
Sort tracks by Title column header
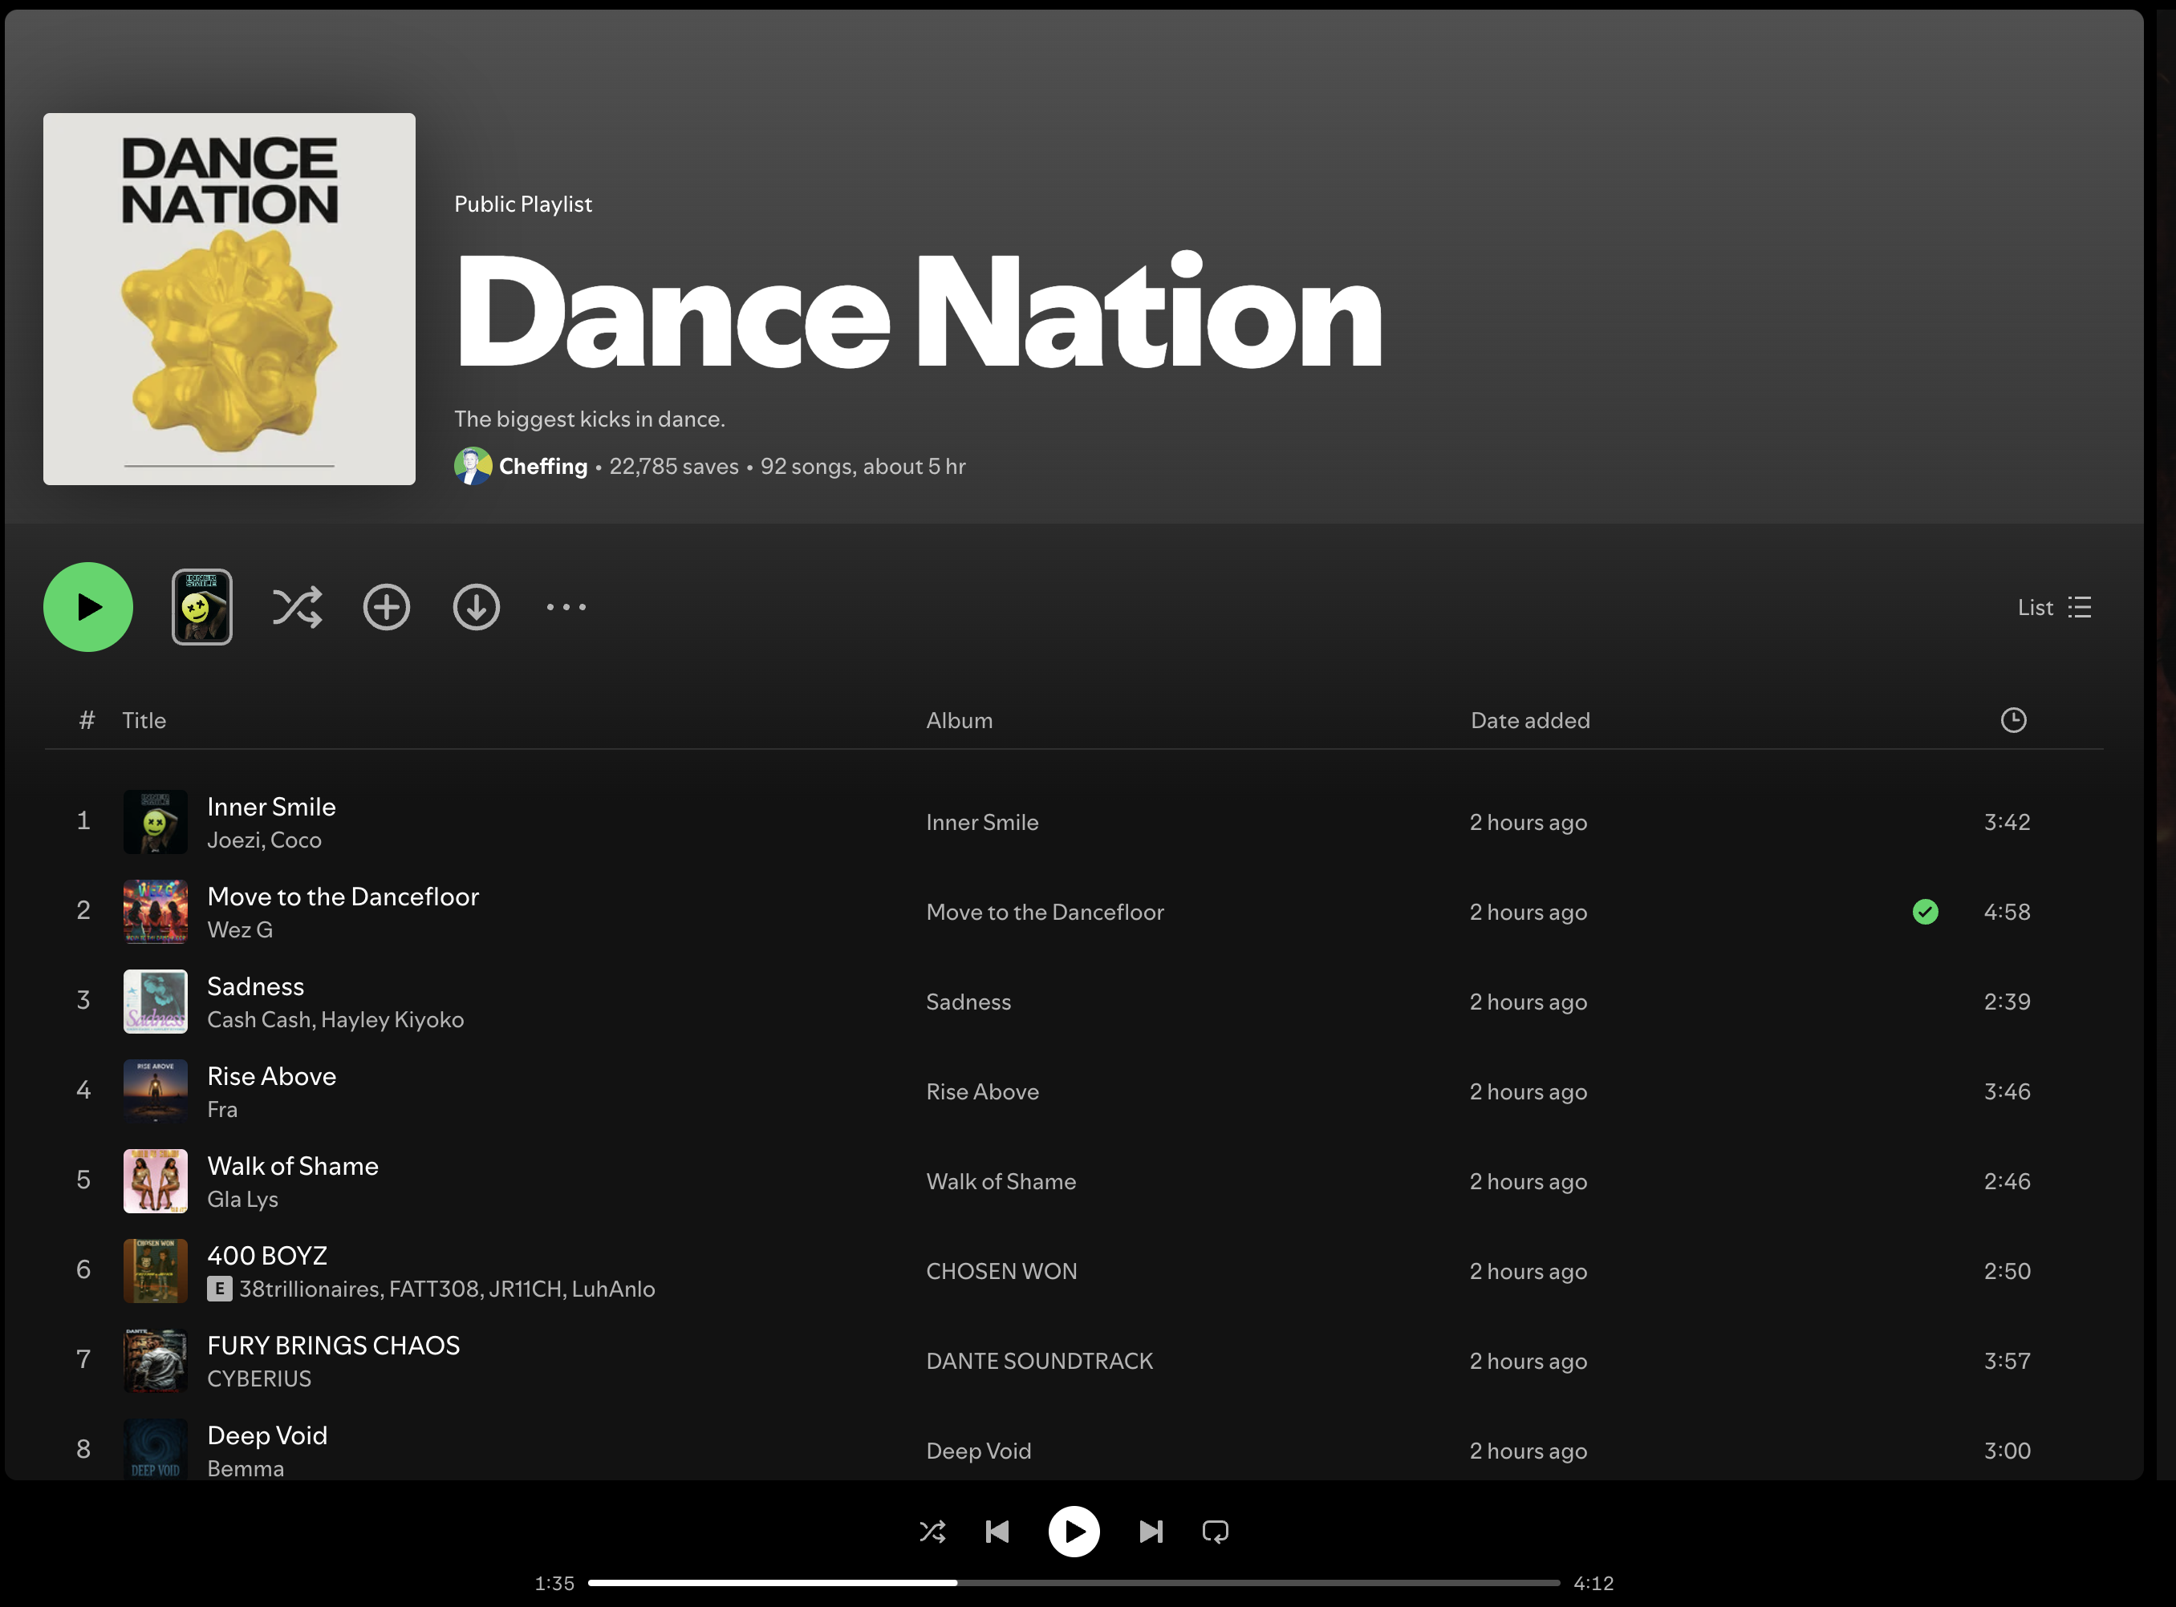point(144,721)
